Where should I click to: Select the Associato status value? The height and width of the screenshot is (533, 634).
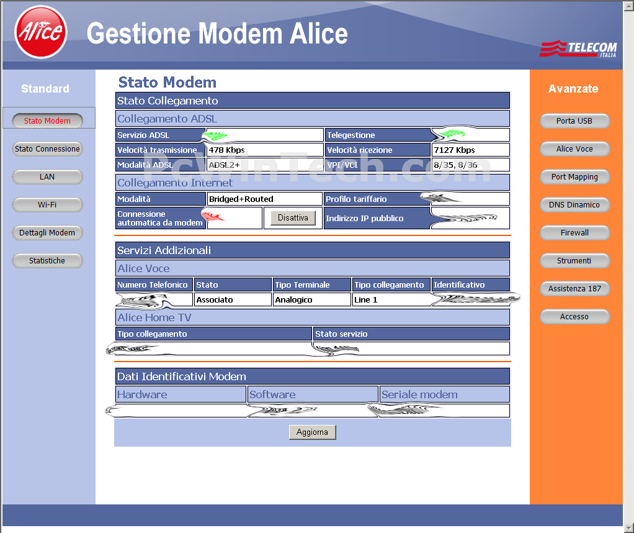(x=214, y=299)
